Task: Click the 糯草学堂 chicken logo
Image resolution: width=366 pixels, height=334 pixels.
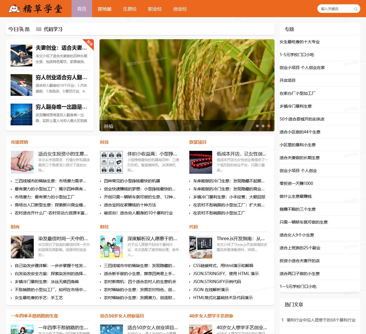Action: click(14, 9)
